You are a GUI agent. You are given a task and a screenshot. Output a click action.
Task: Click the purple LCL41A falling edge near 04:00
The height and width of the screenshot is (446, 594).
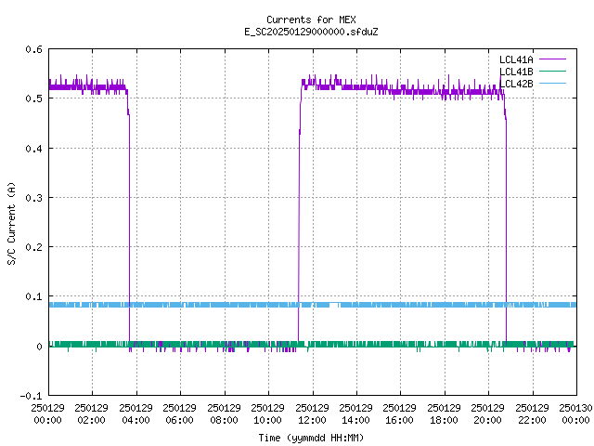[129, 228]
